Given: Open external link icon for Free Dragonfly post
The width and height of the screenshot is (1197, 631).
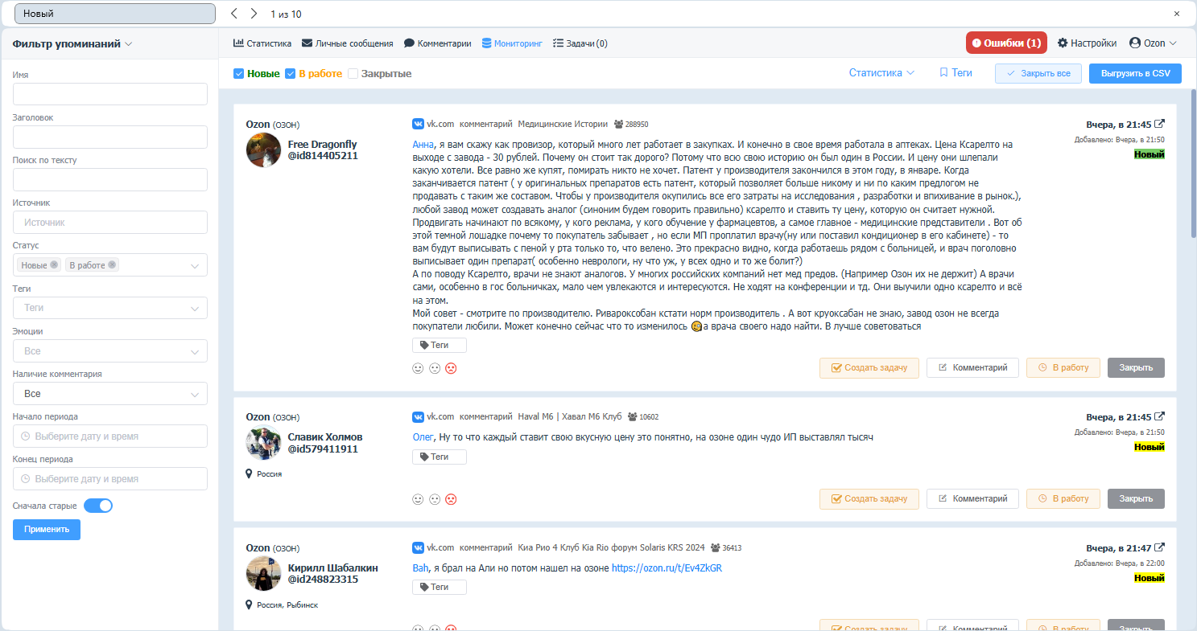Looking at the screenshot, I should click(x=1159, y=124).
